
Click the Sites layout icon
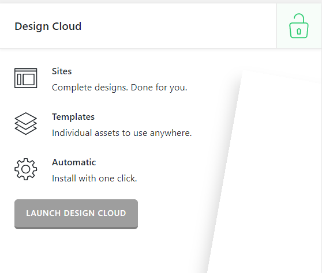(25, 78)
